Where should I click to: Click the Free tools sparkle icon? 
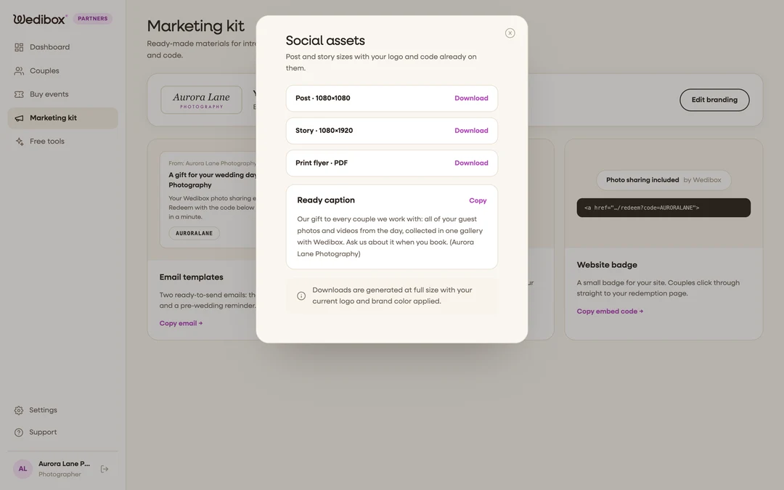tap(19, 142)
